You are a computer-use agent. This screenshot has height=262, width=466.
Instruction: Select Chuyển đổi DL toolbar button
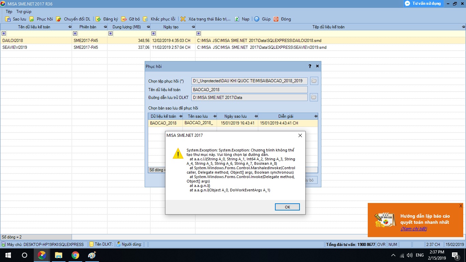coord(73,19)
